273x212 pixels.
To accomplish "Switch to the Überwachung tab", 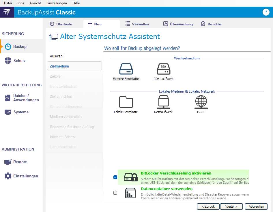I will point(178,24).
